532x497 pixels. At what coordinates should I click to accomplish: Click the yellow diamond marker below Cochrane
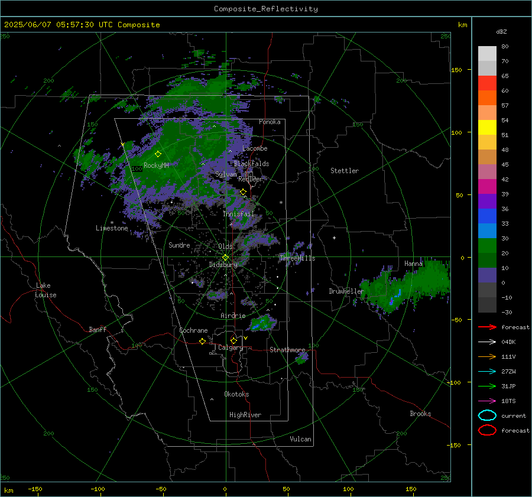click(x=202, y=342)
